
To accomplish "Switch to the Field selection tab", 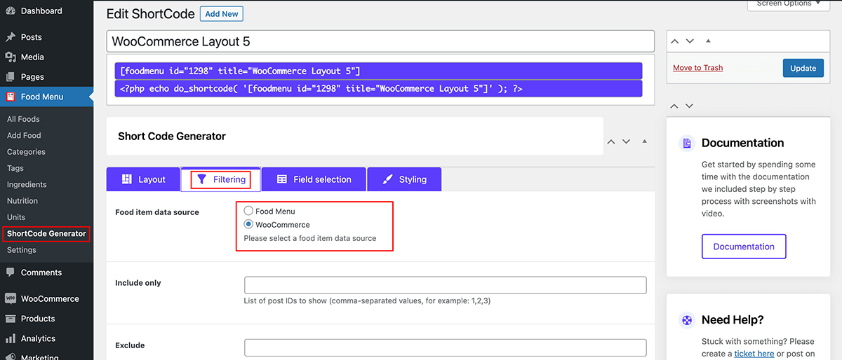I will [314, 179].
